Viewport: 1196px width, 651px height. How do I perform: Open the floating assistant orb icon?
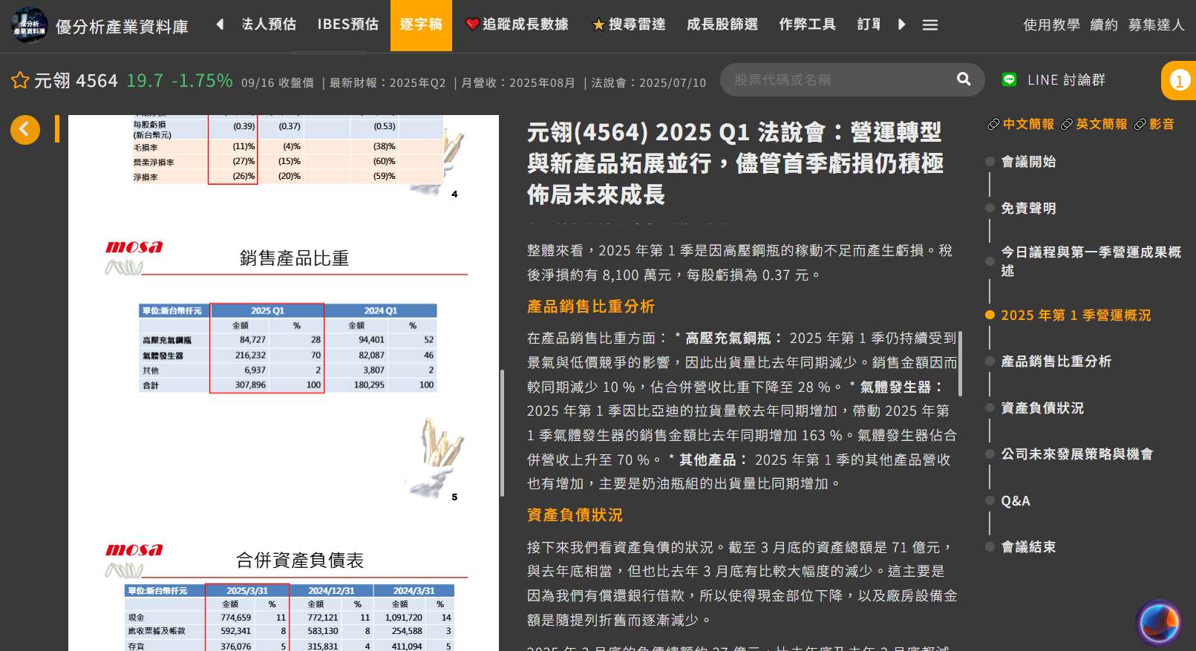(1158, 622)
